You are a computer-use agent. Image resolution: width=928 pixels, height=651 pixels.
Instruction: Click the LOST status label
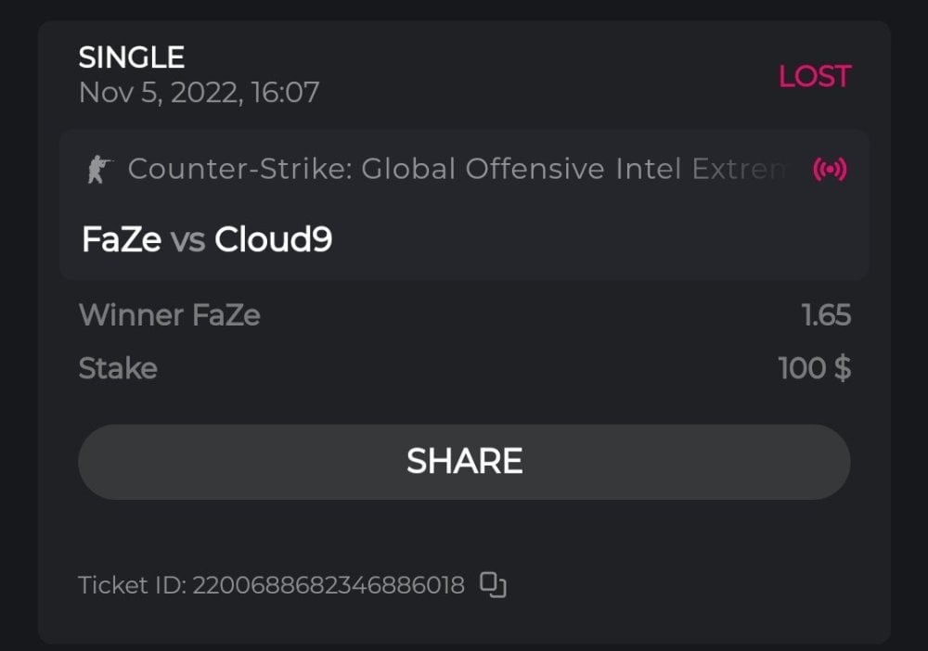click(x=814, y=76)
